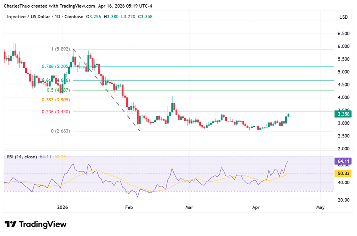Select the RSI (14, close) indicator label
Image resolution: width=357 pixels, height=236 pixels.
[21, 156]
